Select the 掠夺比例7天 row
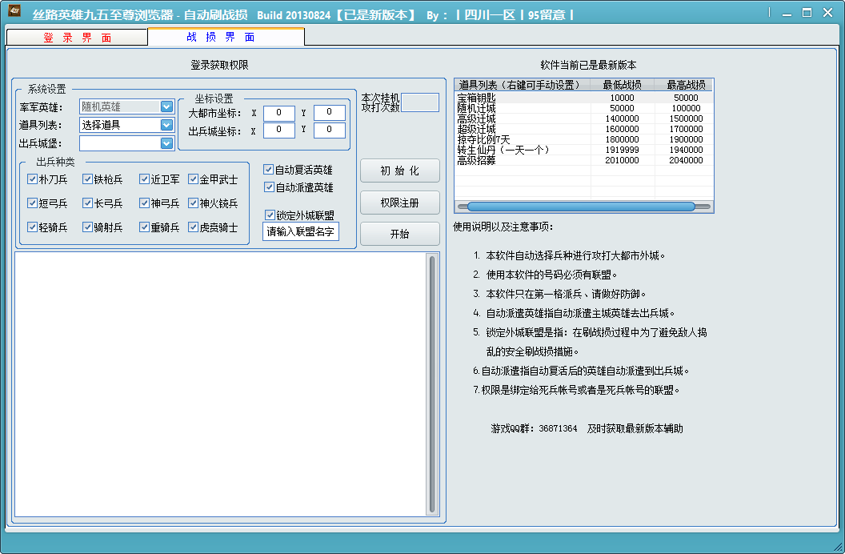Screen dimensions: 845x554 pos(583,139)
